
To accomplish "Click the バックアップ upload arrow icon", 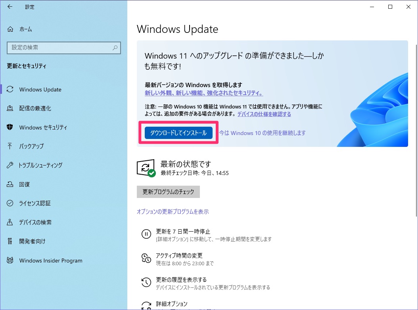I will tap(10, 146).
